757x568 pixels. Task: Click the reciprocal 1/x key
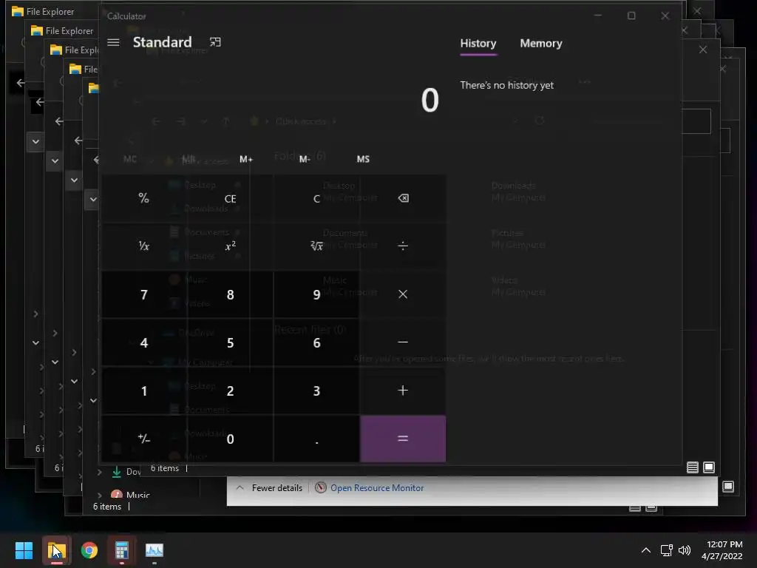(144, 246)
